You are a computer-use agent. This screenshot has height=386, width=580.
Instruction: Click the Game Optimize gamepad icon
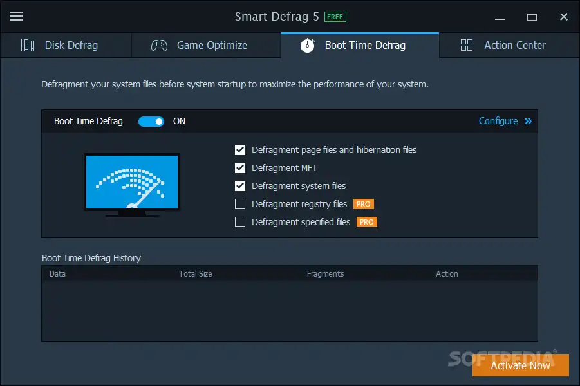[159, 45]
